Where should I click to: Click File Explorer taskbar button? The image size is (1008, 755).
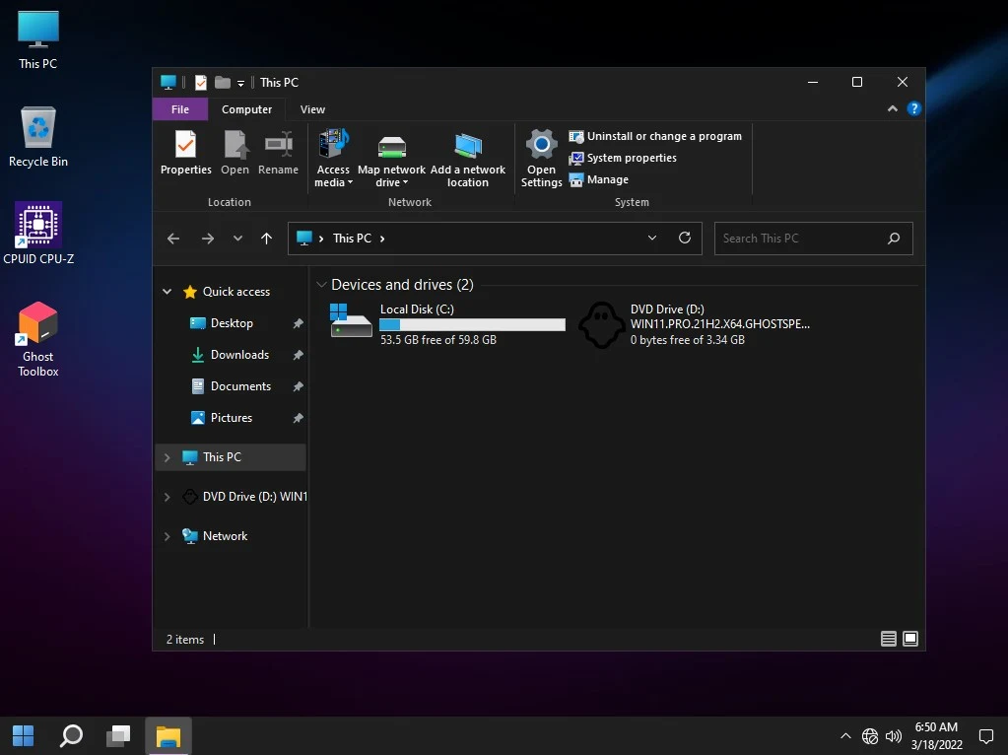[x=168, y=735]
